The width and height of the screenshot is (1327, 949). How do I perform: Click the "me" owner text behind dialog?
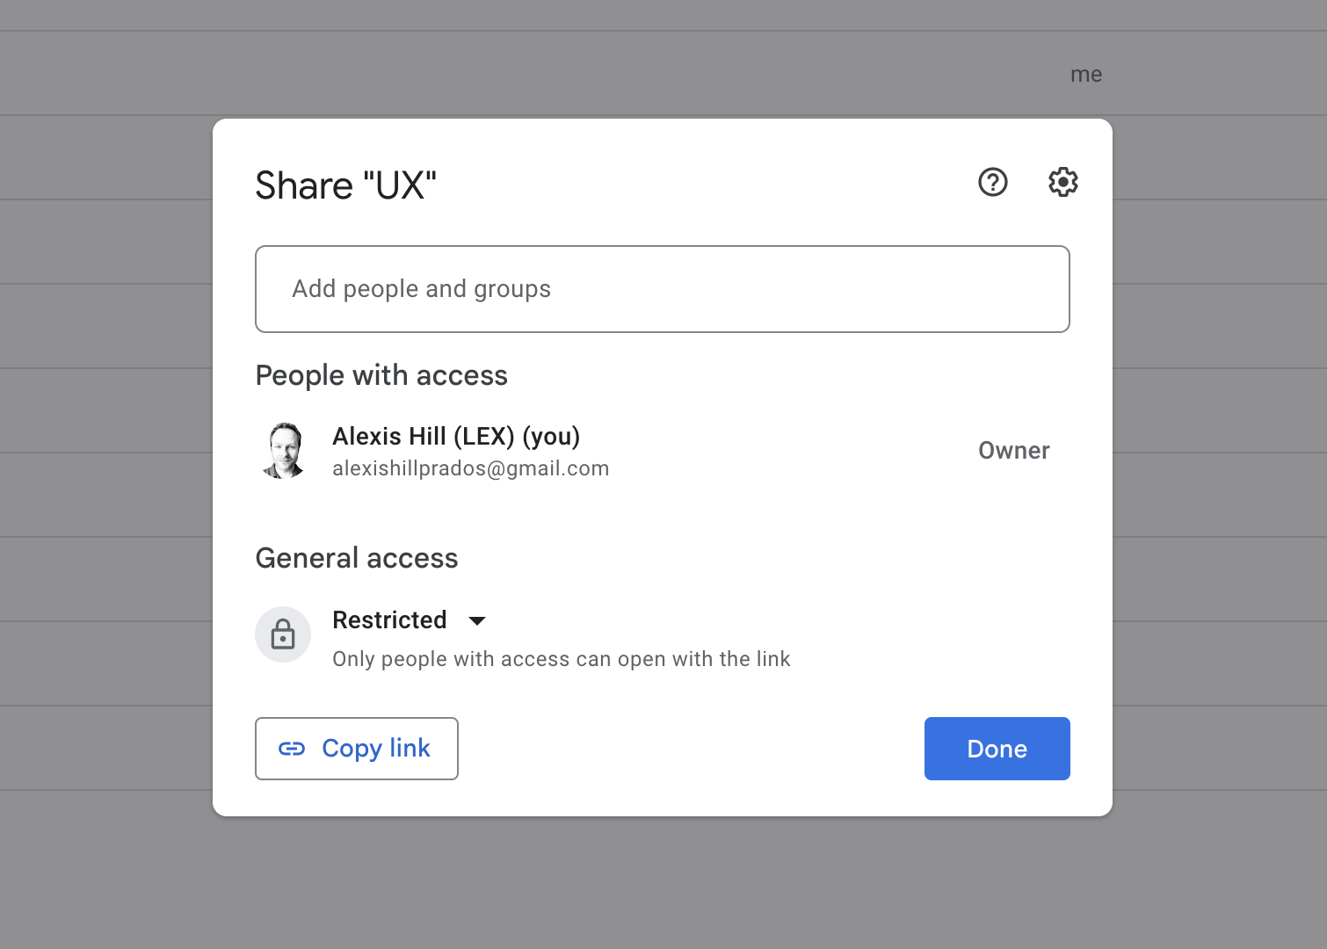(1085, 75)
